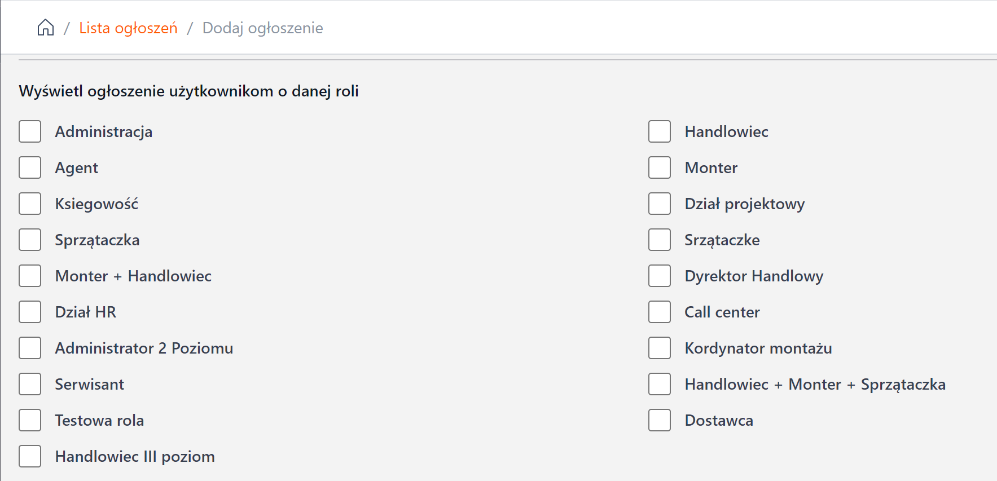
Task: Check the Handlowiec role checkbox
Action: pyautogui.click(x=660, y=131)
